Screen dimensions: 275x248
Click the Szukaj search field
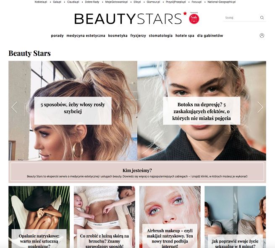point(241,18)
